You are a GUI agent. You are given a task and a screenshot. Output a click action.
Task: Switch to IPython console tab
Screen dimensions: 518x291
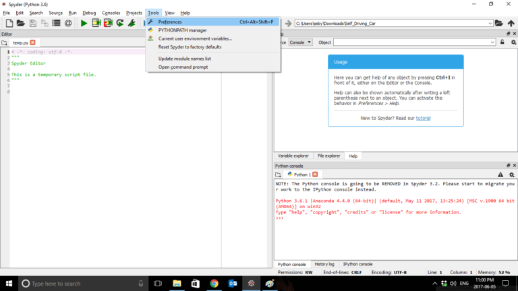(x=357, y=264)
